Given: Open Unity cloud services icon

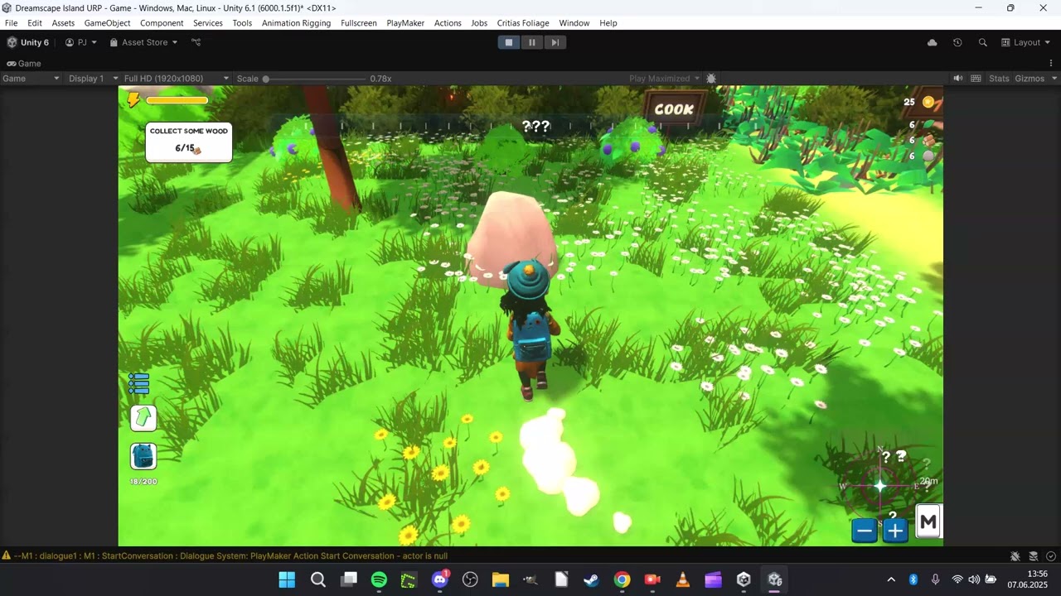Looking at the screenshot, I should coord(932,42).
